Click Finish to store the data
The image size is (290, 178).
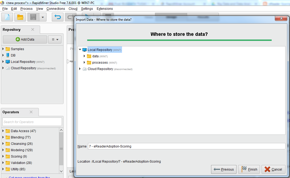point(249,169)
